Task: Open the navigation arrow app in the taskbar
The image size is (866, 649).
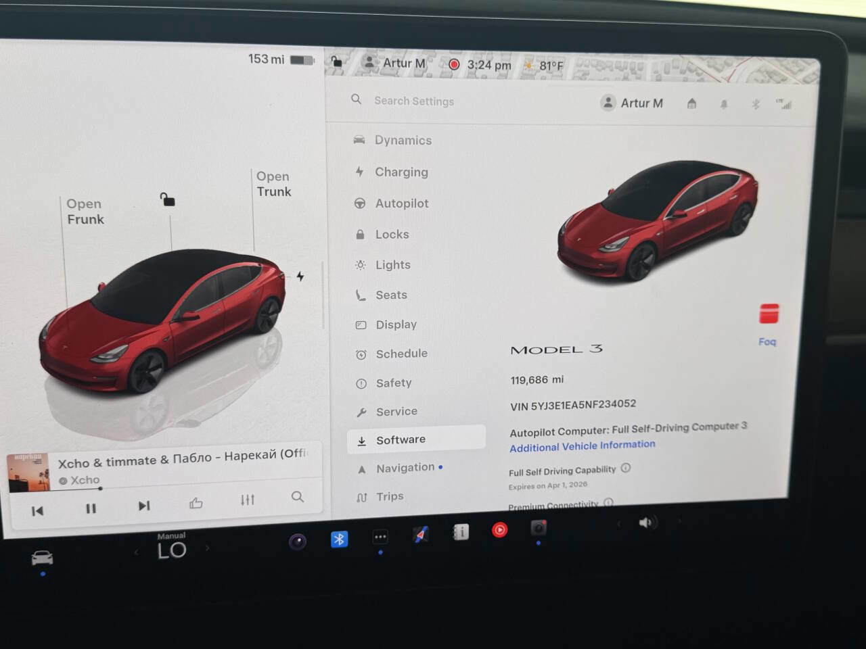Action: coord(420,534)
